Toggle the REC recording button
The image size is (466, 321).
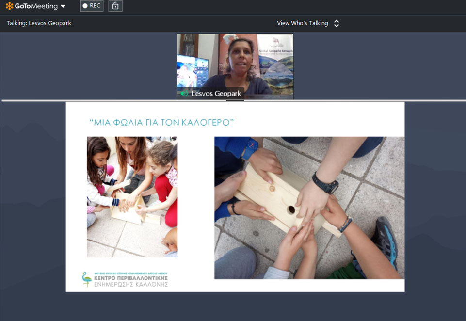(92, 6)
